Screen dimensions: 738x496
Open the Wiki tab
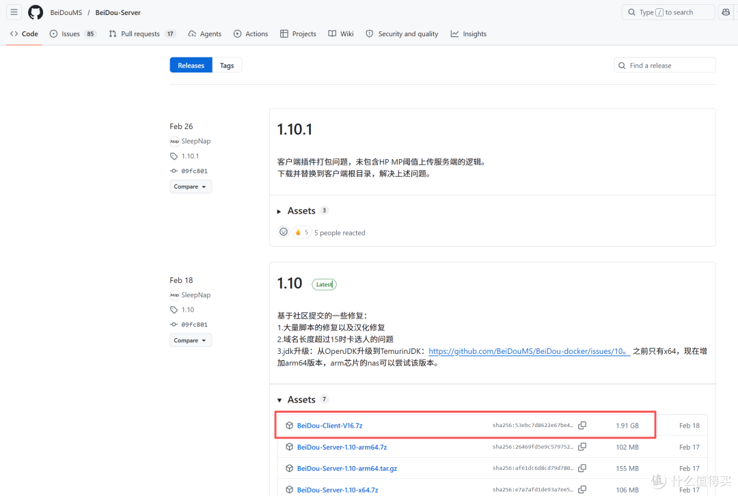(341, 34)
